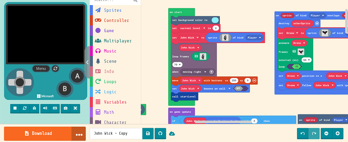
Task: Edit the Drone sprite image
Action: point(325,33)
